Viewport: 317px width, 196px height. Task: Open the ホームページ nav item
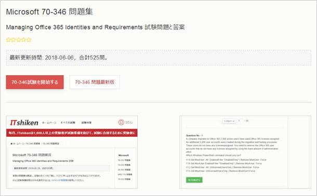(49, 122)
